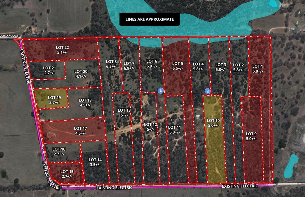Click the LOT 12 5+/- label
Image resolution: width=305 pixels, height=197 pixels.
pos(150,127)
